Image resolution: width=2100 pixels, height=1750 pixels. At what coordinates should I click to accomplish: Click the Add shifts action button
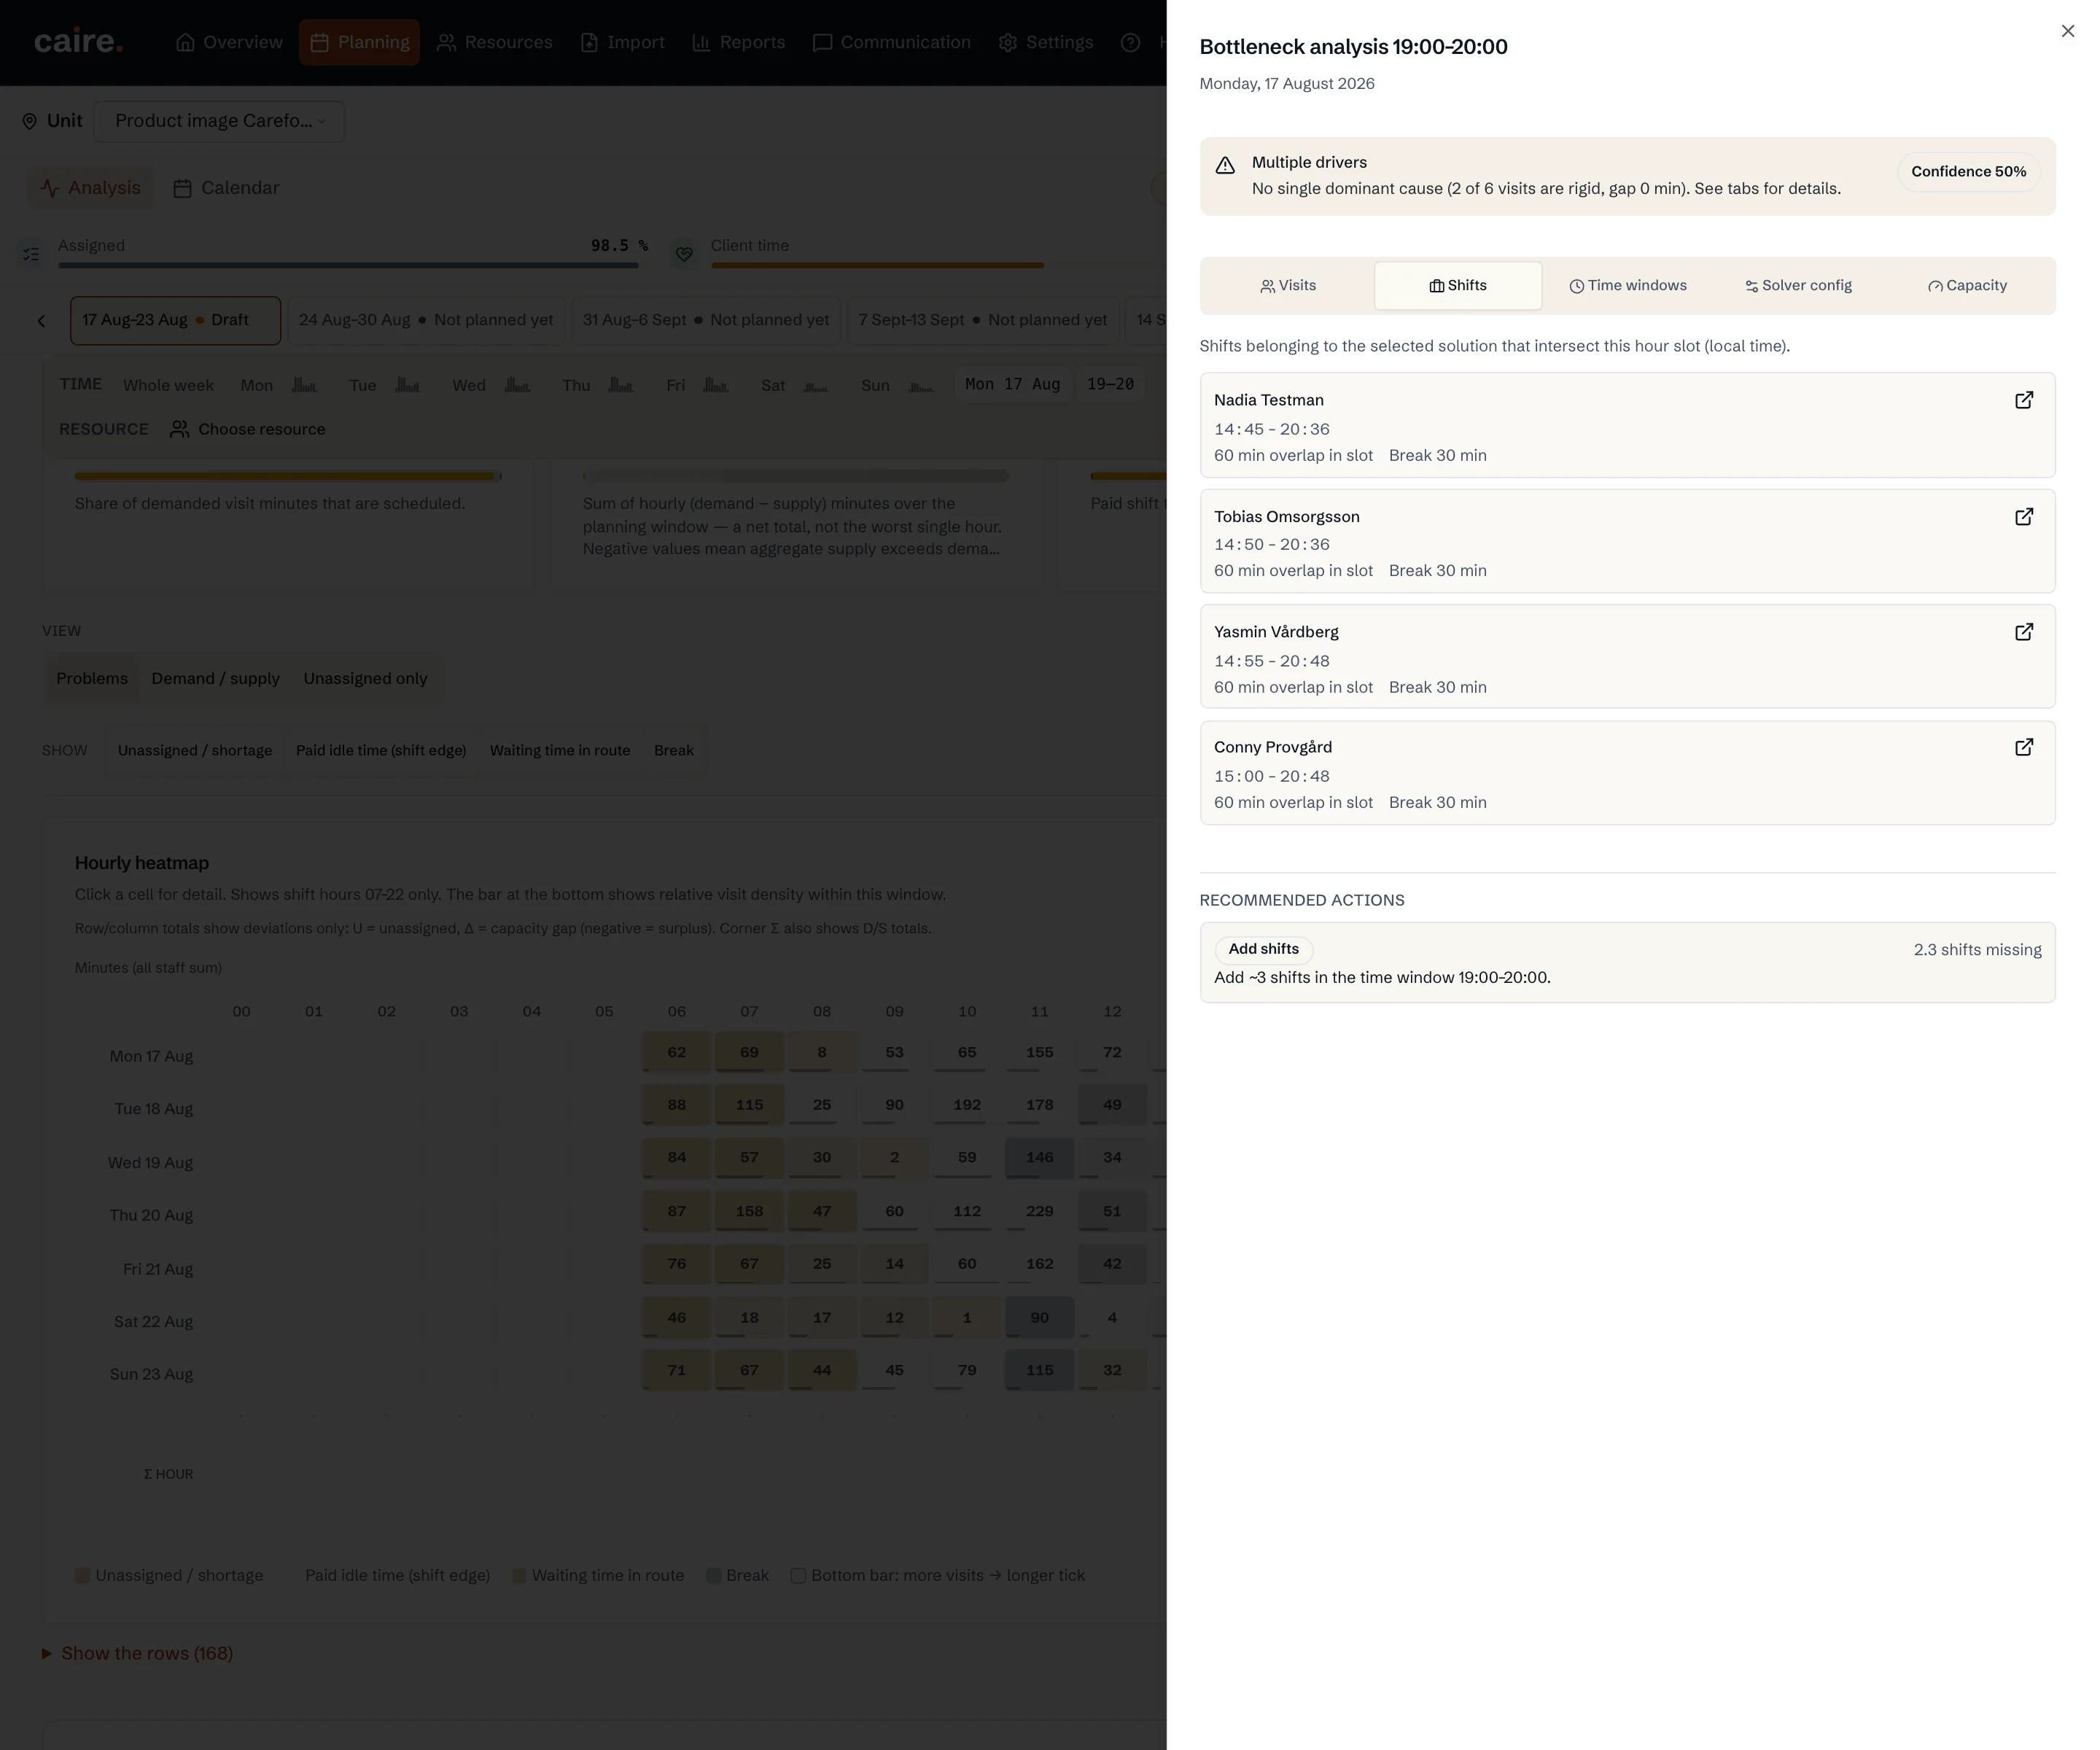(1263, 949)
